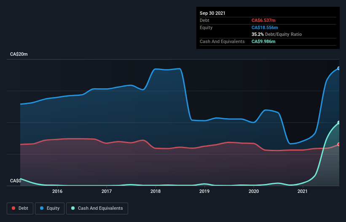Image resolution: width=346 pixels, height=222 pixels.
Task: Click the CA$20m y-axis label
Action: pos(19,54)
